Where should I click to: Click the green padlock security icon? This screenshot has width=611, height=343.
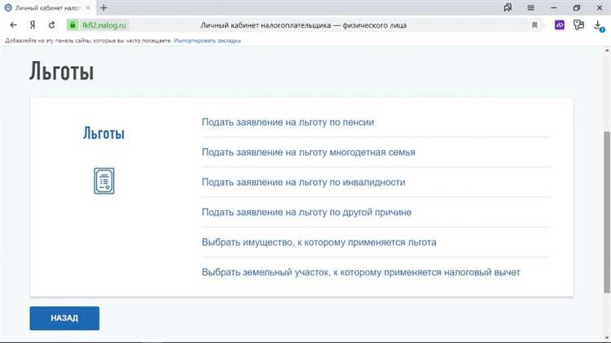(x=73, y=25)
